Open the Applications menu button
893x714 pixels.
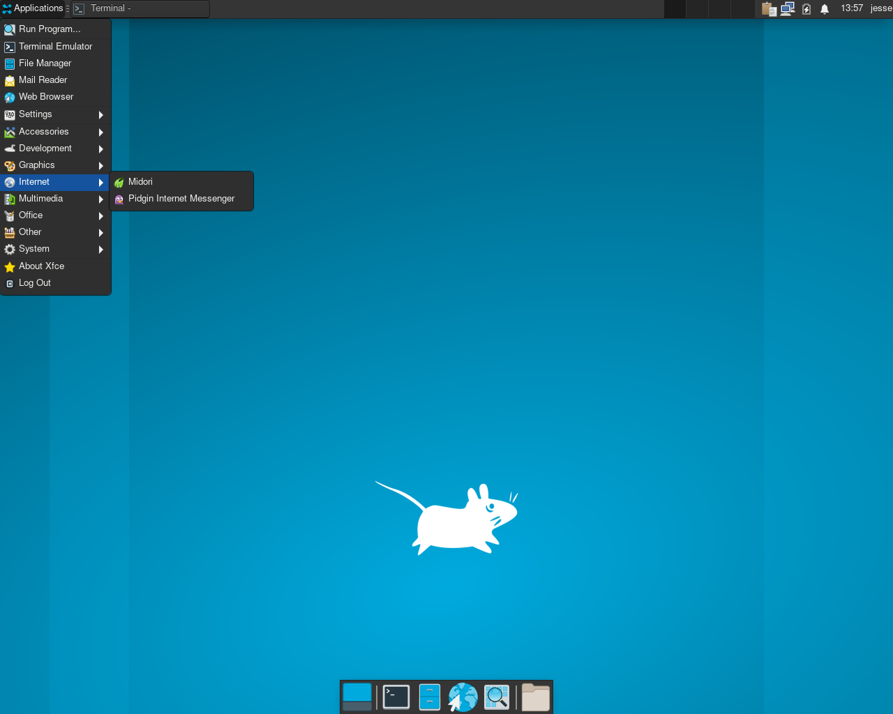point(32,8)
